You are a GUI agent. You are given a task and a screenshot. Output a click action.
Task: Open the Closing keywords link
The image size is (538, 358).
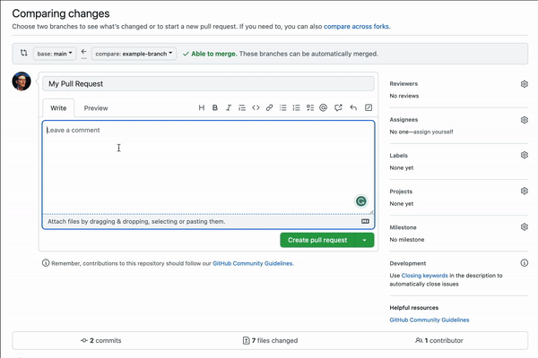[424, 276]
